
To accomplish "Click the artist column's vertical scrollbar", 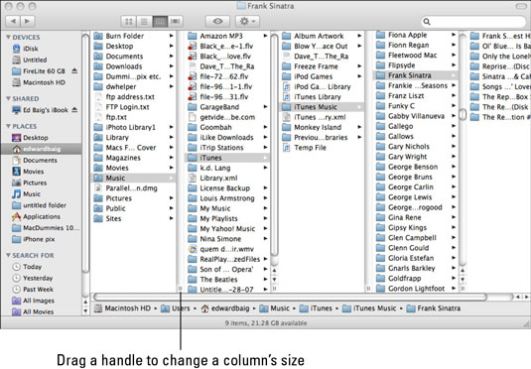I will (x=463, y=114).
